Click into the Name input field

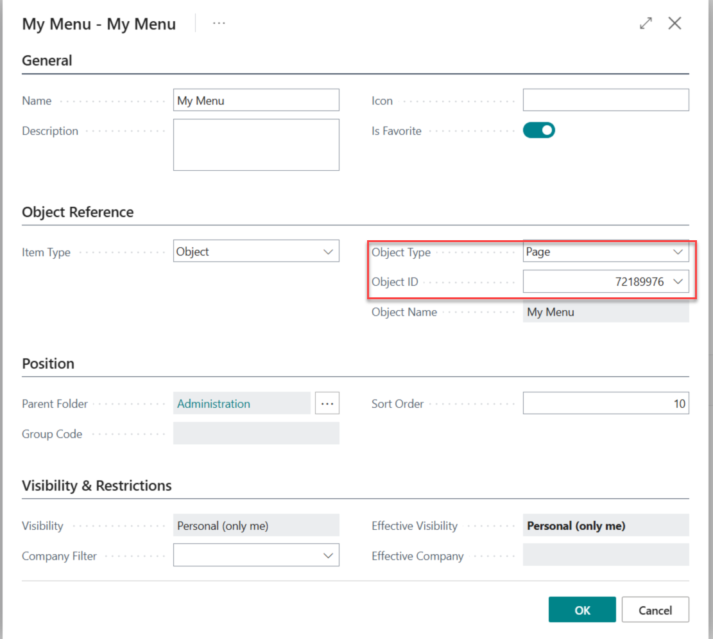click(256, 101)
